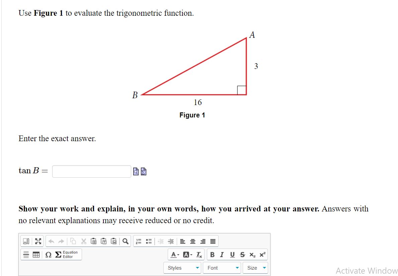This screenshot has width=398, height=276.
Task: Insert a table using the Table icon
Action: coord(35,254)
